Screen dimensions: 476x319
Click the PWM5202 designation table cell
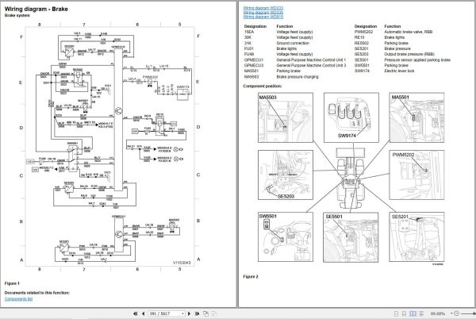pos(363,32)
